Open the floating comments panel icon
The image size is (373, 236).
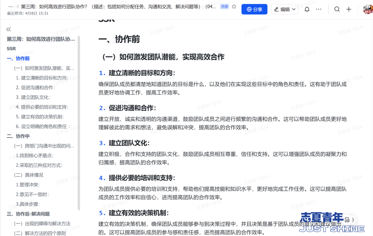coord(348,220)
